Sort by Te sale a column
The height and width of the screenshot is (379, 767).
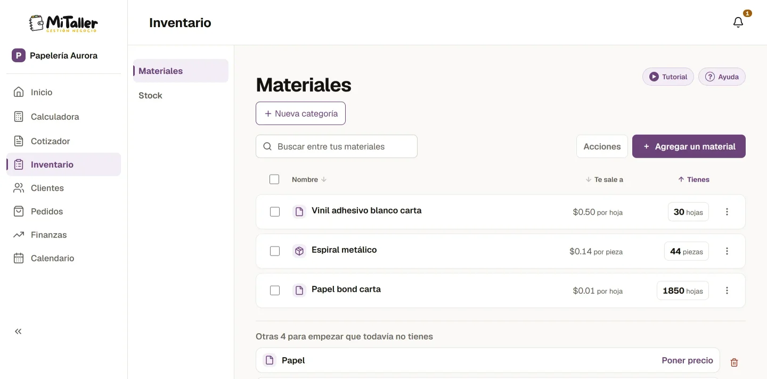604,179
